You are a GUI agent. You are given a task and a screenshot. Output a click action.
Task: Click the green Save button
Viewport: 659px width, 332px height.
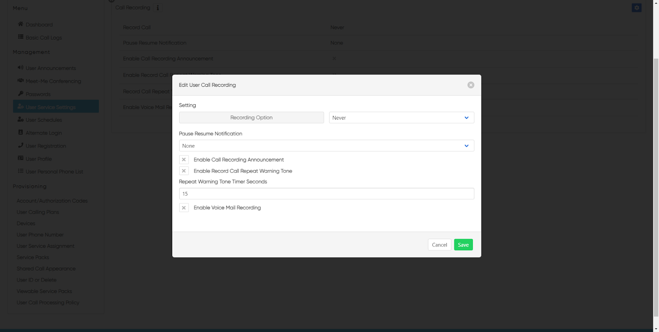click(x=463, y=245)
